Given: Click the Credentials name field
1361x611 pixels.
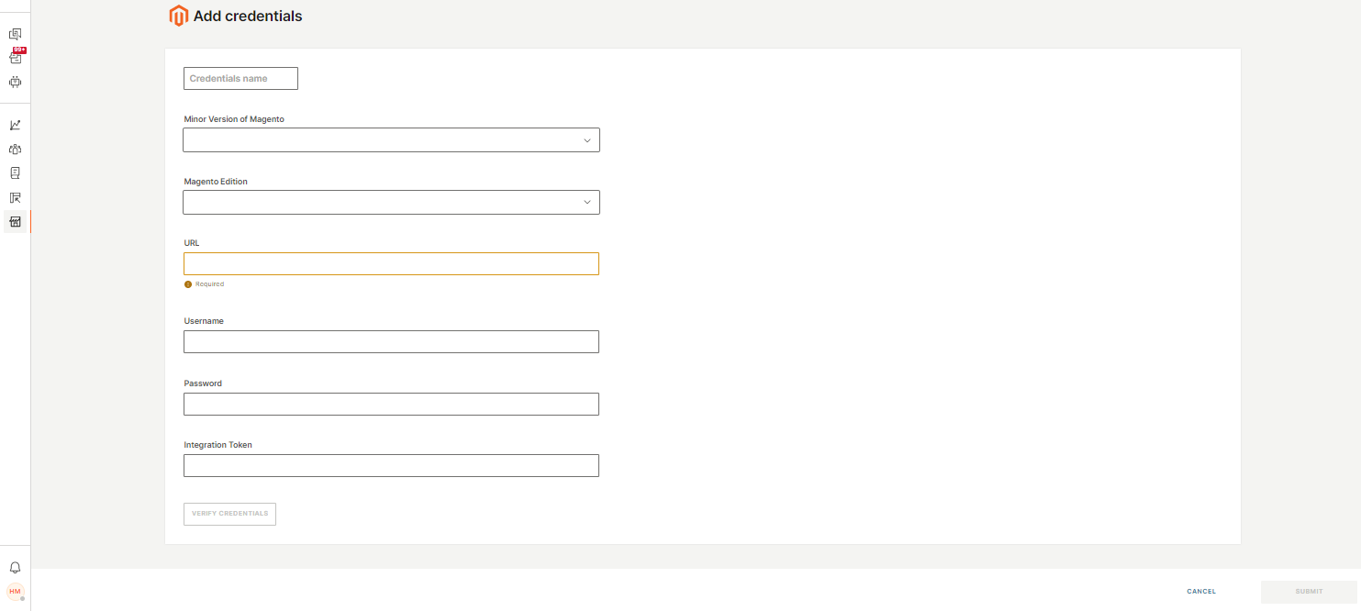Looking at the screenshot, I should (240, 79).
